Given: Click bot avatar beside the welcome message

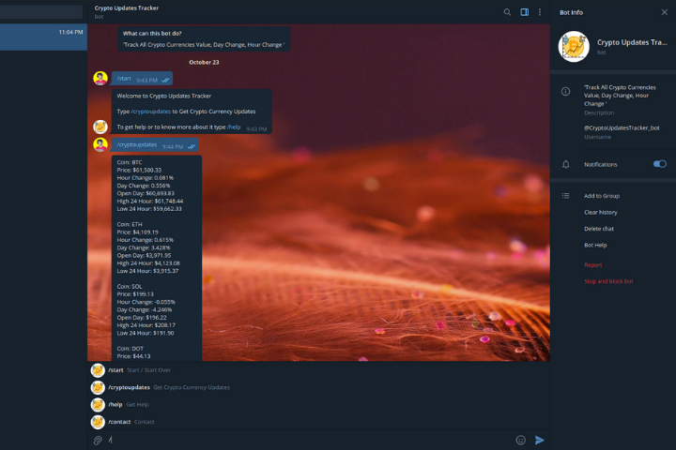Looking at the screenshot, I should pos(100,127).
